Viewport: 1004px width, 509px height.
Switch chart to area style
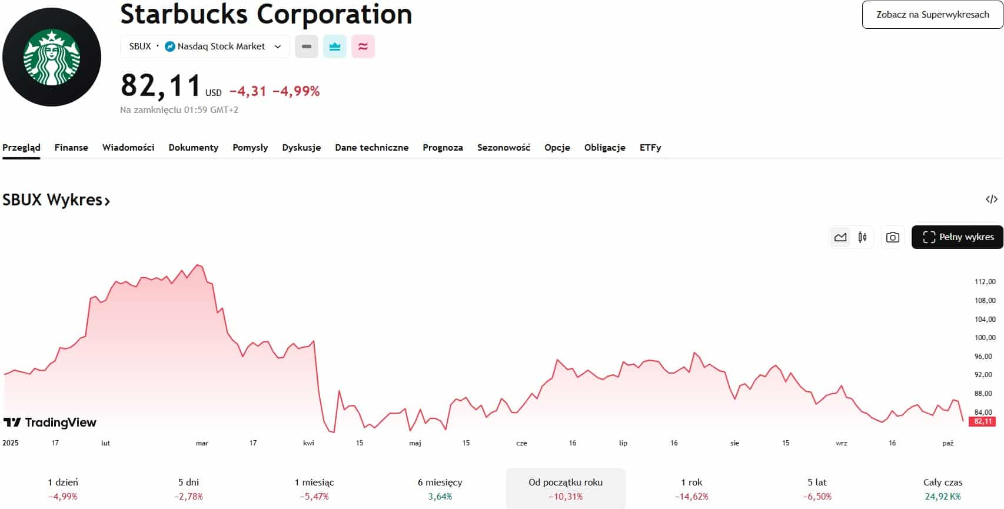tap(840, 237)
